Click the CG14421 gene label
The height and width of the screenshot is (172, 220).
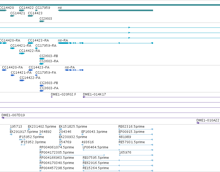point(18,13)
